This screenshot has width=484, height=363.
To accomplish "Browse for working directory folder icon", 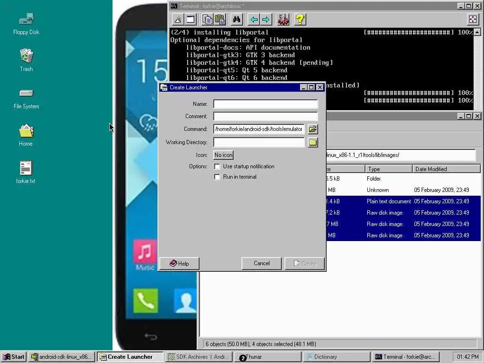I will [313, 142].
